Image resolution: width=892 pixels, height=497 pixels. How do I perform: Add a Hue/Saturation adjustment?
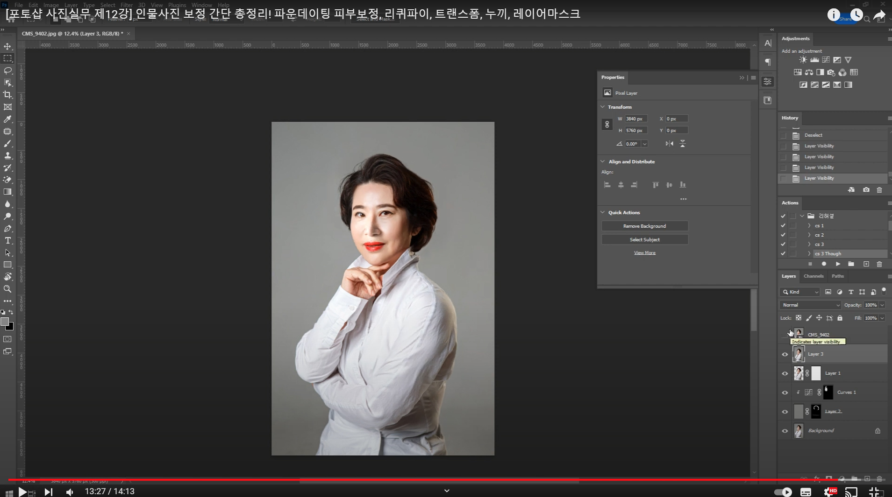click(798, 72)
